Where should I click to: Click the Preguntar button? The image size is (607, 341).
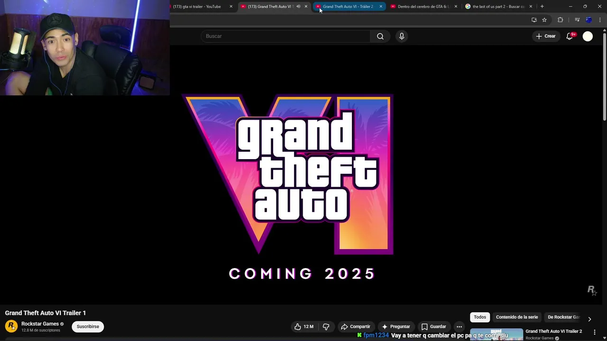coord(395,326)
